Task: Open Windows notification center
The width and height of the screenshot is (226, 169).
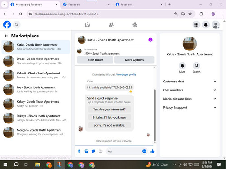Action: click(x=219, y=164)
